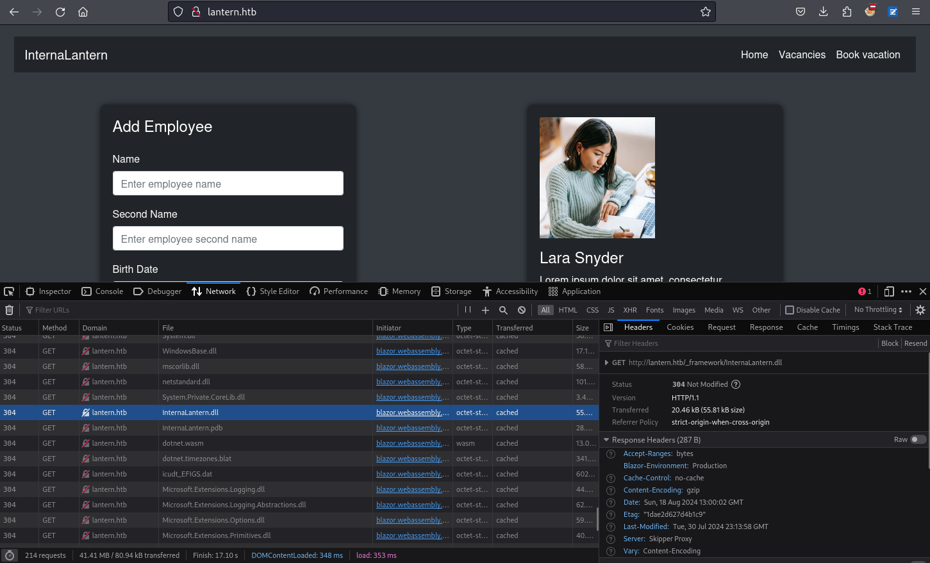
Task: Sort by the Transferred column header
Action: coord(532,327)
